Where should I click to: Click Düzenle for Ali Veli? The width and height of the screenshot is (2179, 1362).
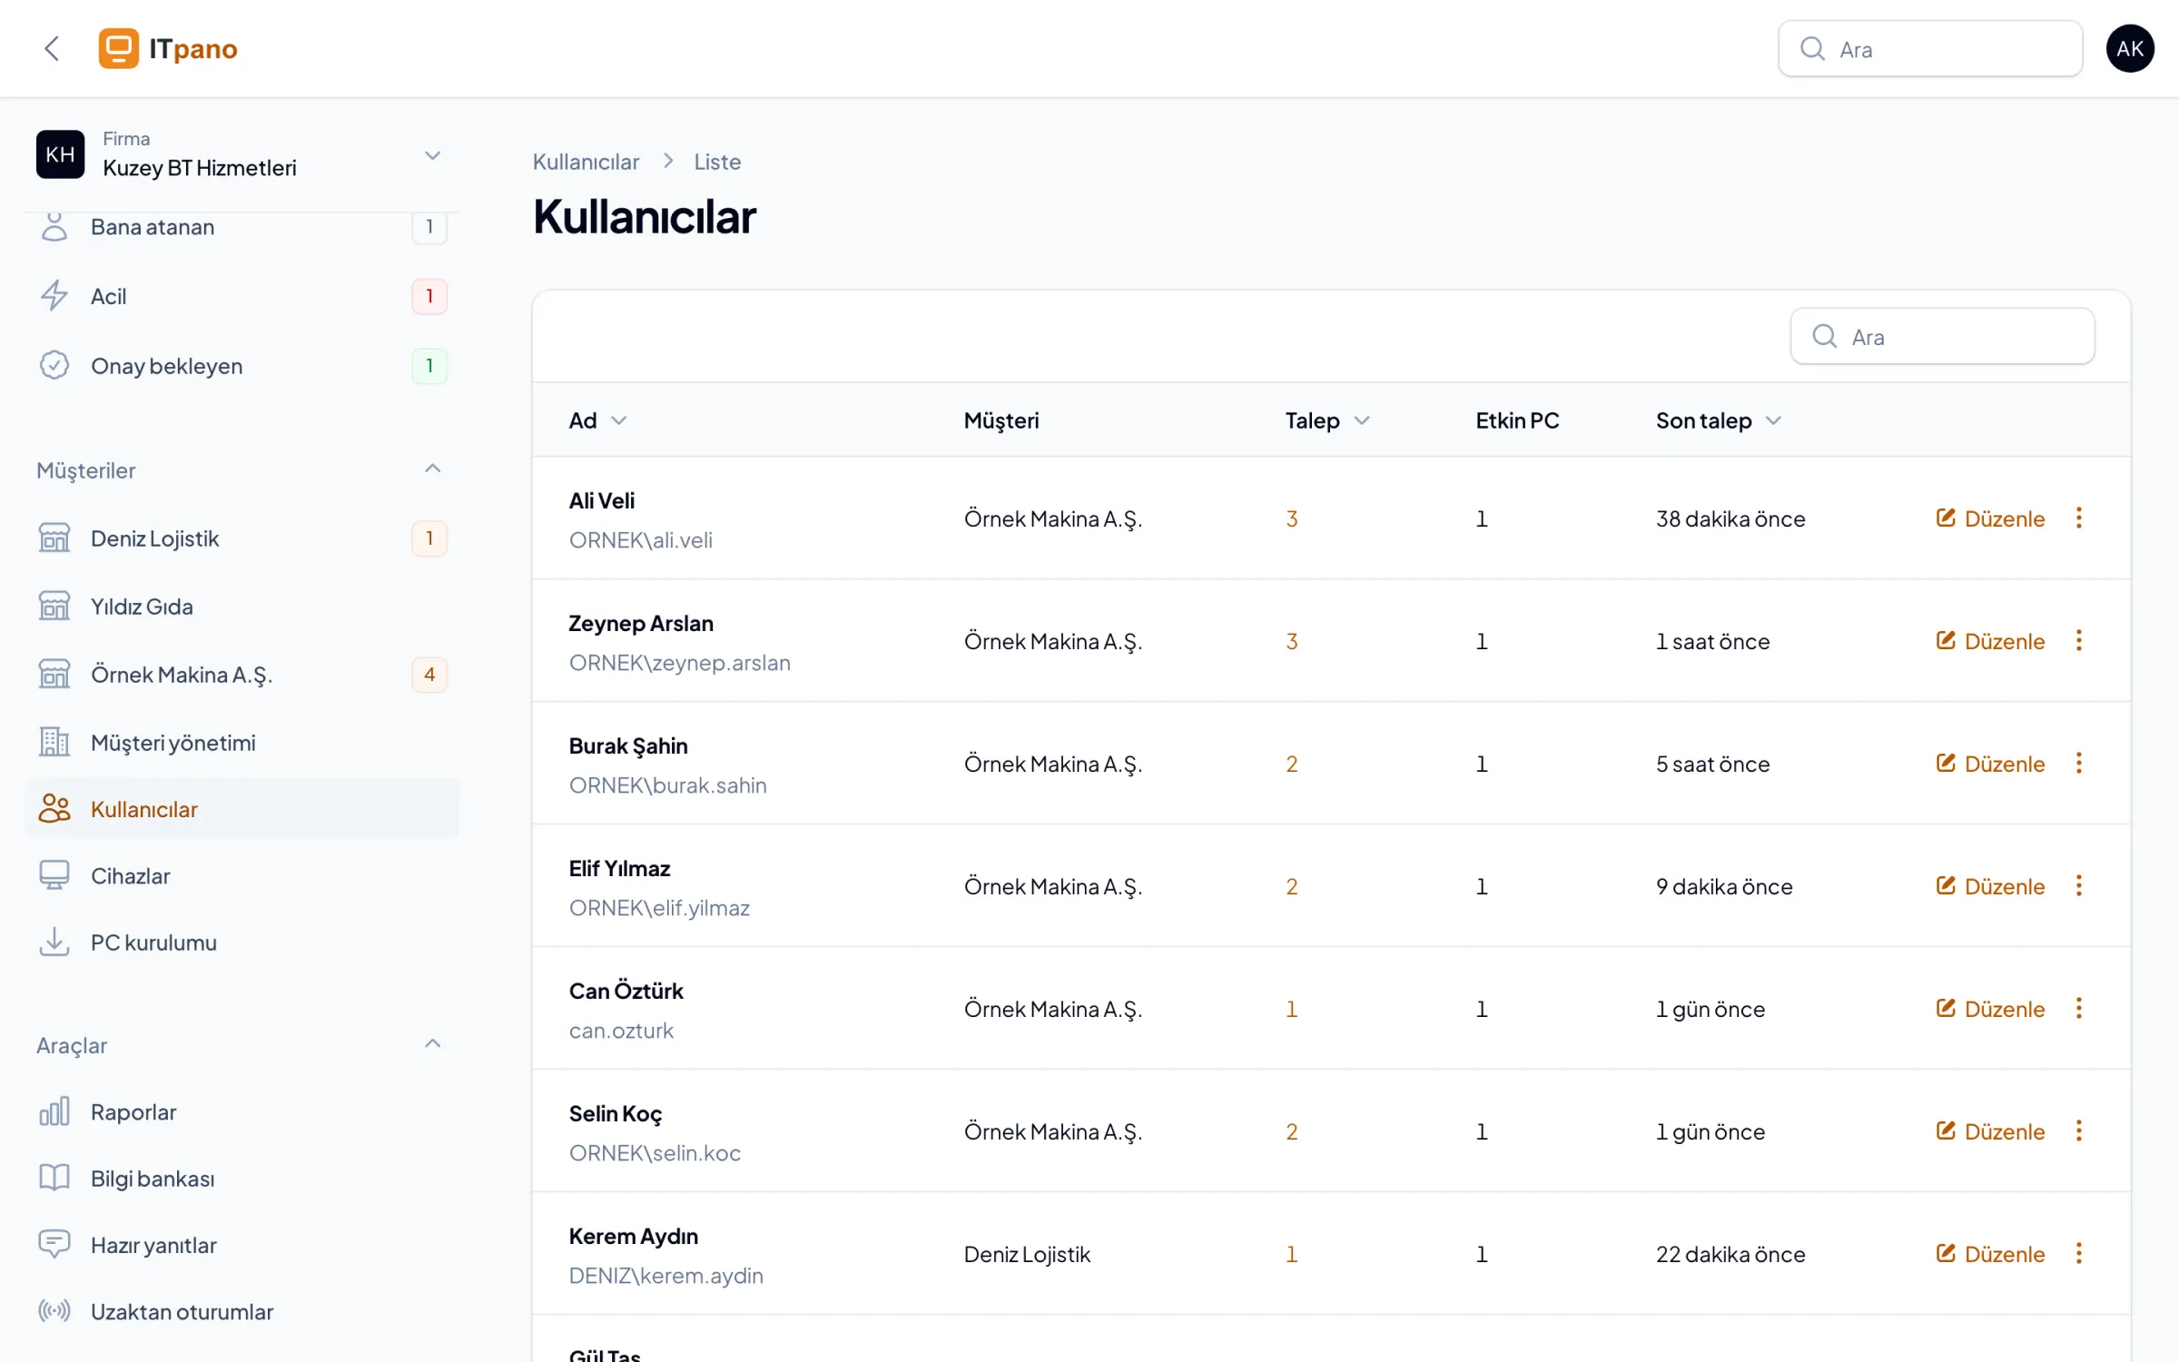(x=1990, y=518)
